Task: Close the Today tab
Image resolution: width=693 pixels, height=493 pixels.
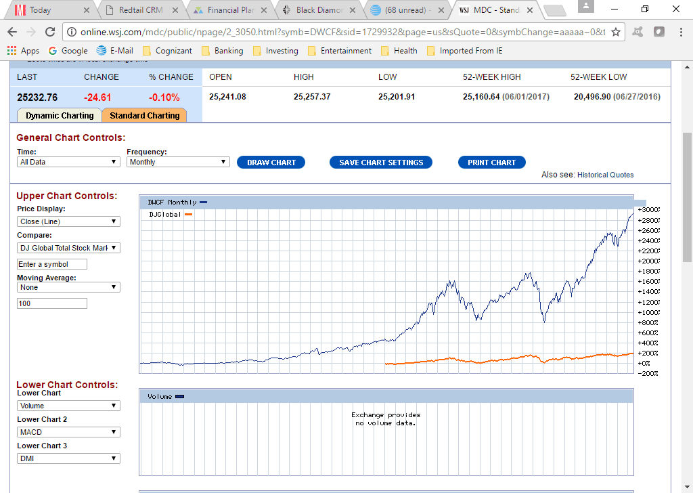Action: click(x=86, y=10)
